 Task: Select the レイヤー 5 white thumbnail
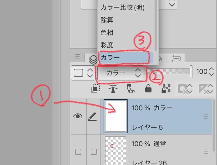point(115,116)
